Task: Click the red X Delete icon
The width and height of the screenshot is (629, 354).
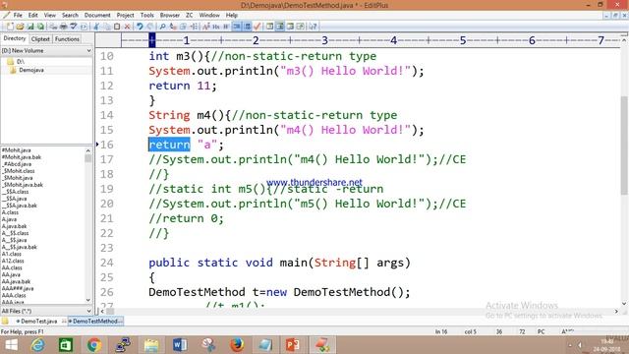Action: 127,27
